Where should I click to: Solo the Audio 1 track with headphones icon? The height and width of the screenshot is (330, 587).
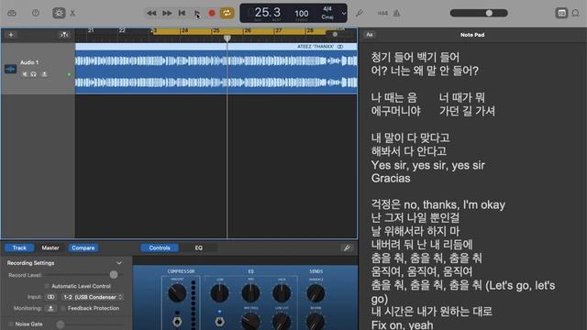(x=33, y=74)
